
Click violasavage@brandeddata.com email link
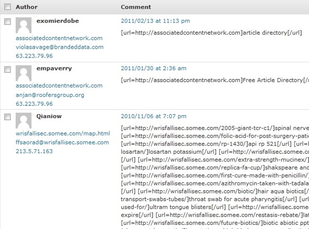(x=60, y=47)
